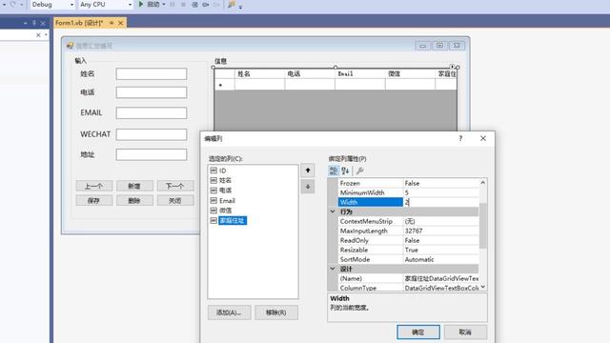The width and height of the screenshot is (610, 343).
Task: Click the 电话 column header in DataGridView
Action: click(310, 74)
